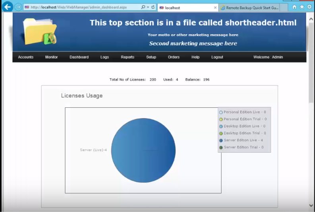Click Desktop Edition Live - 0 legend text
Viewport: 315px width, 212px height.
point(244,126)
